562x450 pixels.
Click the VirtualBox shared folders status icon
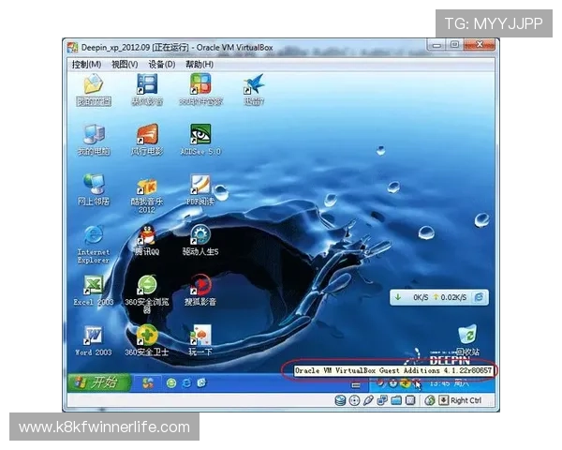click(x=397, y=400)
